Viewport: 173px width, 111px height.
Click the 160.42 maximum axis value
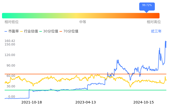(10, 41)
